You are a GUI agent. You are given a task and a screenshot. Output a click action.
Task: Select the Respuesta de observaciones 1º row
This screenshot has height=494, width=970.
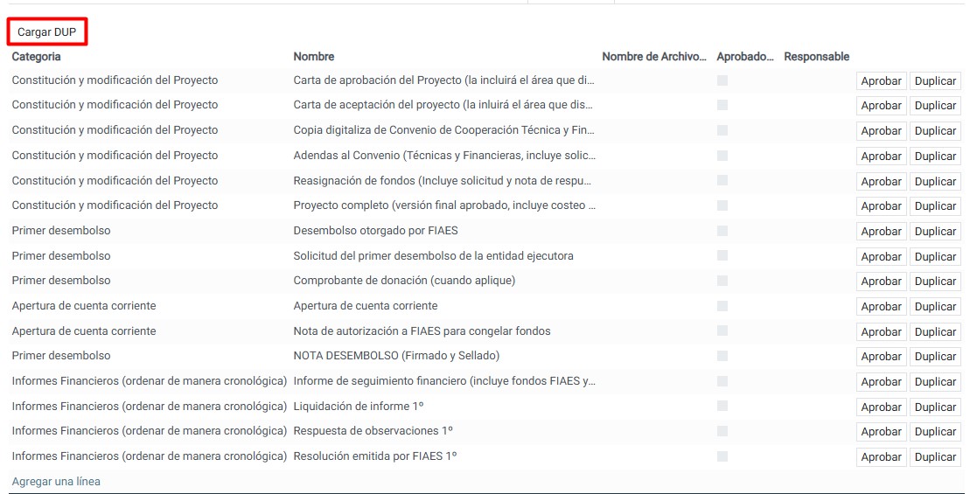coord(373,431)
